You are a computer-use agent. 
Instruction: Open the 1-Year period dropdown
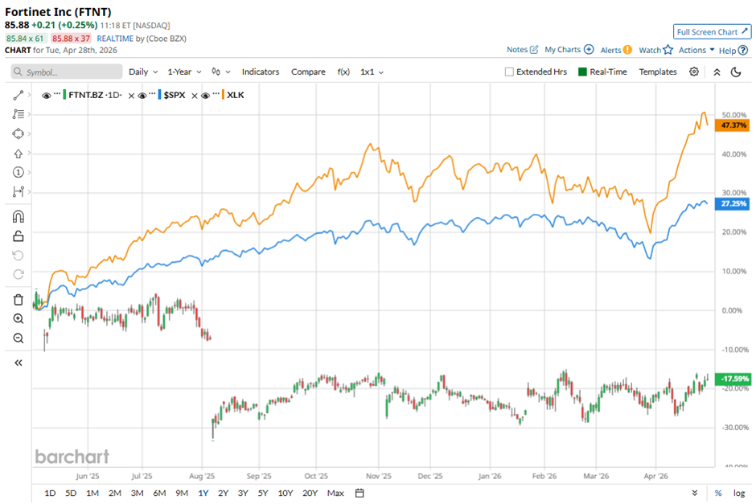(184, 72)
